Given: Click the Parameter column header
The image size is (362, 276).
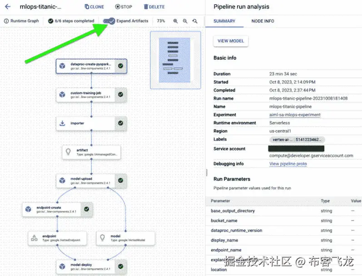Looking at the screenshot, I should 220,201.
